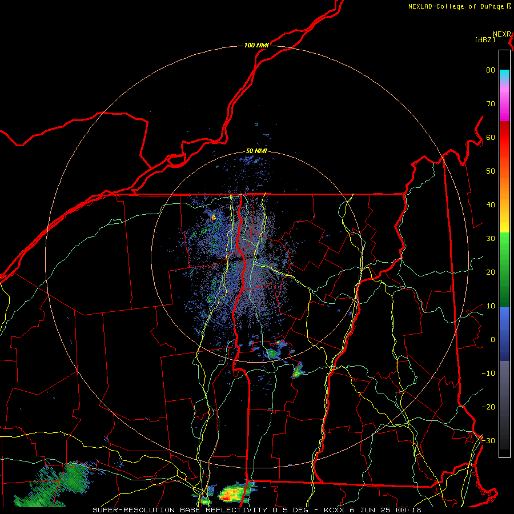
Task: Click the 50 NMI range ring label
Action: tap(256, 151)
